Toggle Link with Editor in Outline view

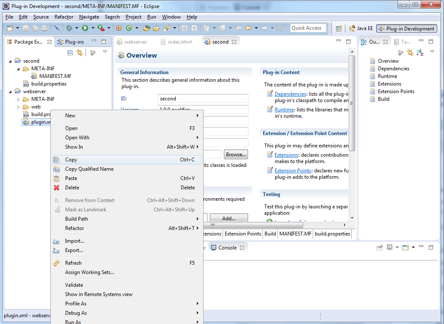(x=410, y=53)
